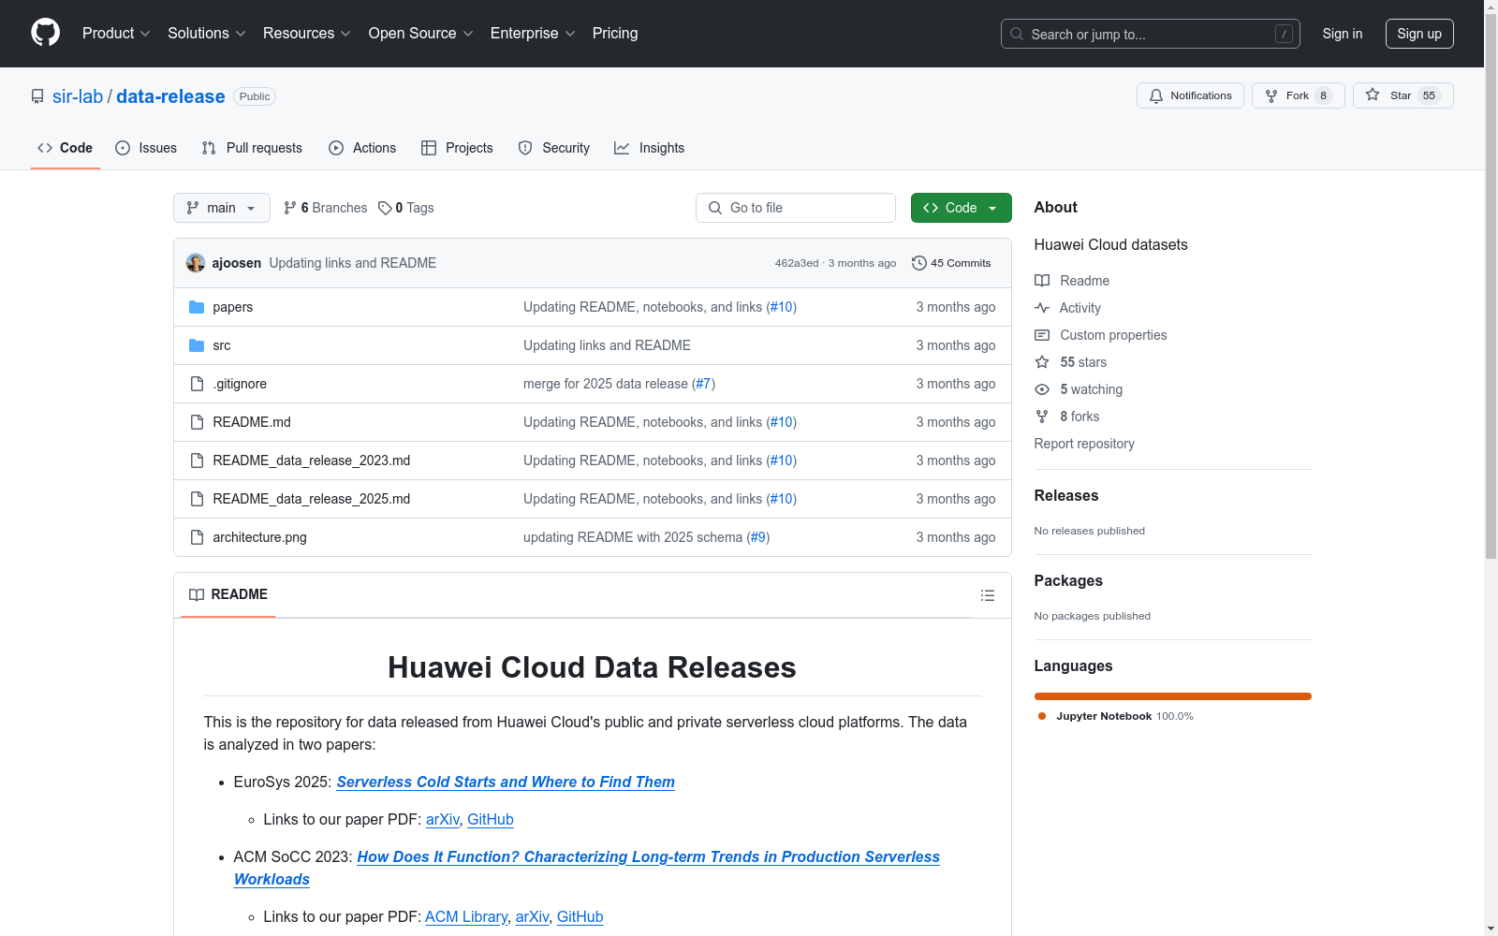Image resolution: width=1498 pixels, height=936 pixels.
Task: Go to the Security tab
Action: (554, 148)
